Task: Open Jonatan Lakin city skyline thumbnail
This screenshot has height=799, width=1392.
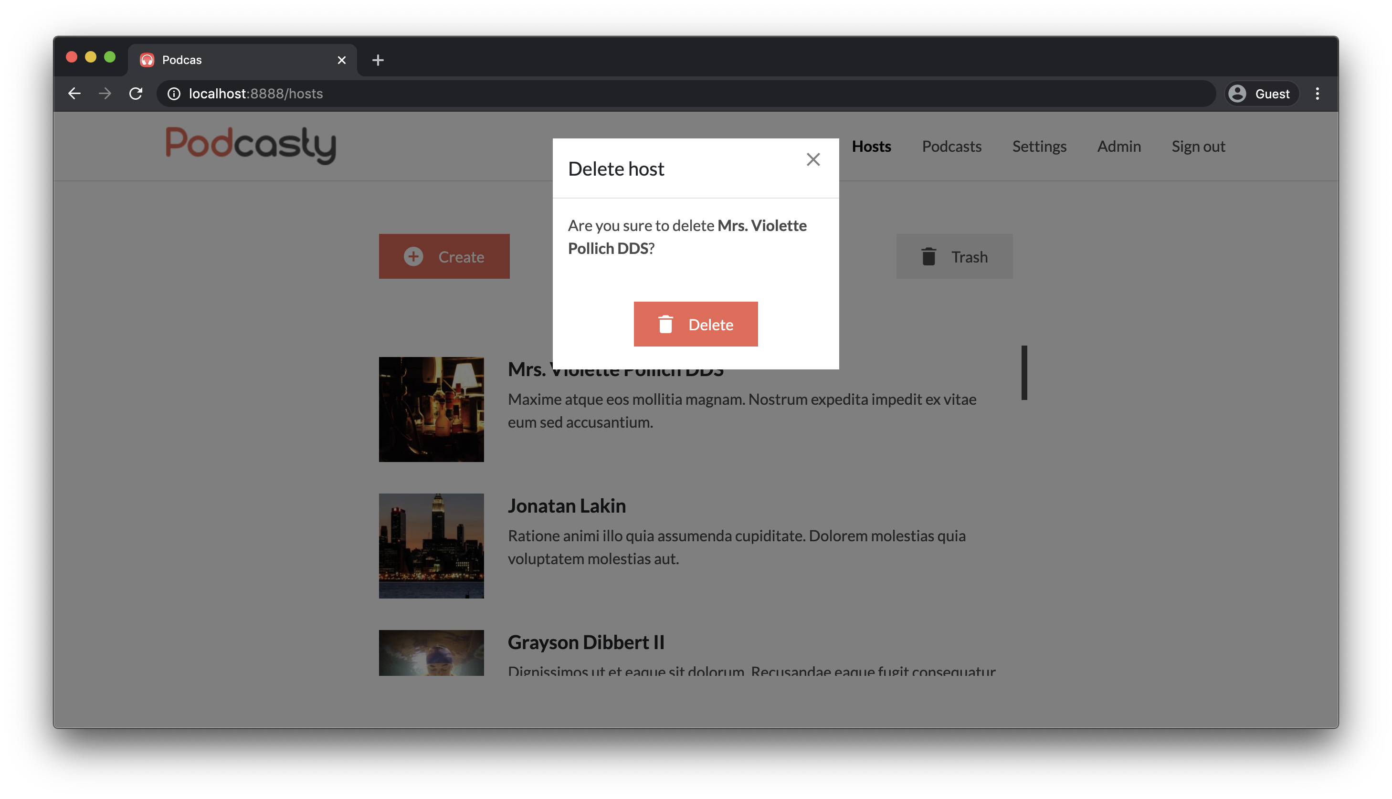Action: (431, 546)
